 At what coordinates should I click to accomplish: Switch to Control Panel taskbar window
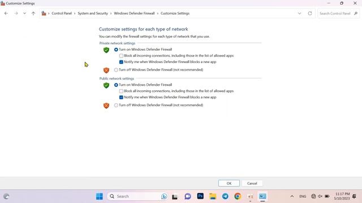pos(262,196)
